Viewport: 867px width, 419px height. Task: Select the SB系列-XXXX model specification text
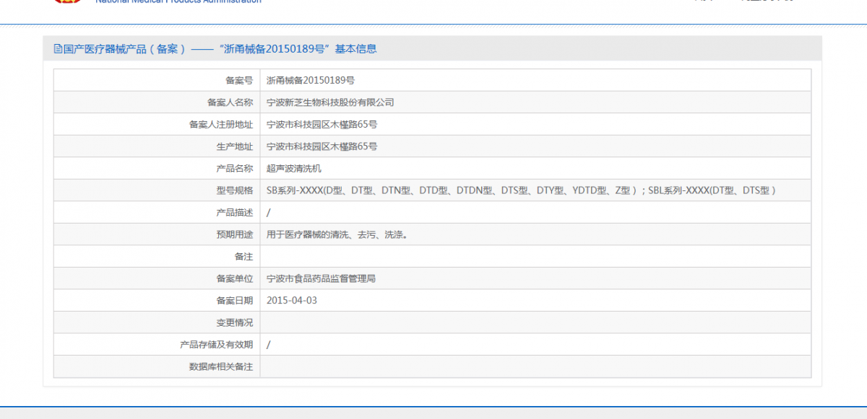(521, 190)
